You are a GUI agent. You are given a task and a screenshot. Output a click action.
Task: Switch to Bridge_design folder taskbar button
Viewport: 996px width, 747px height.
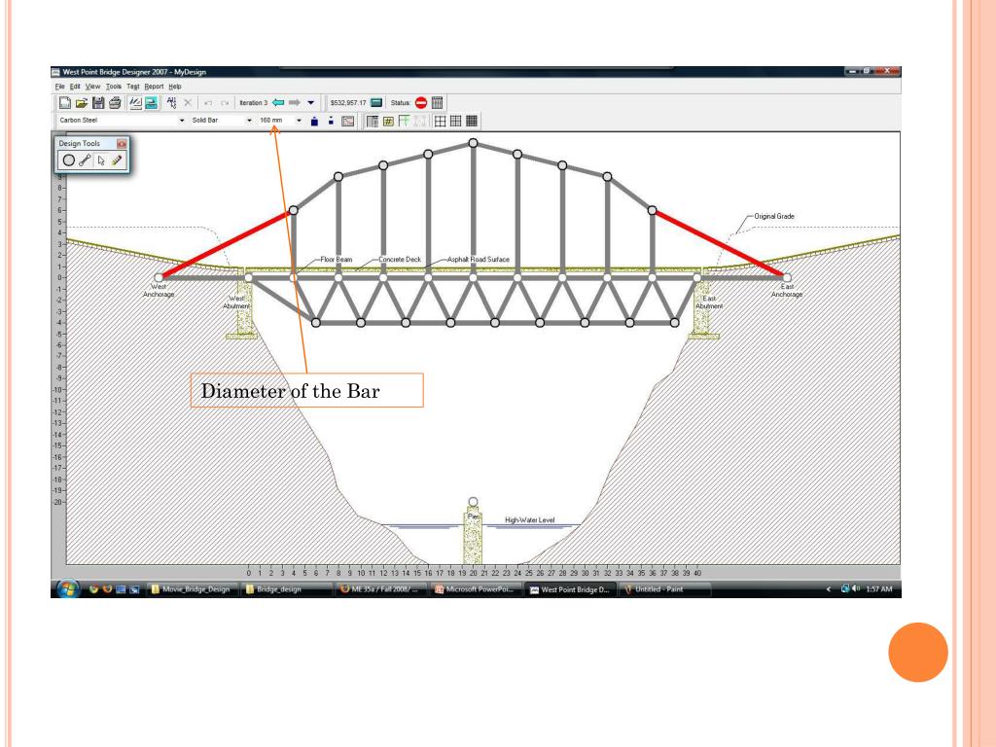[288, 589]
